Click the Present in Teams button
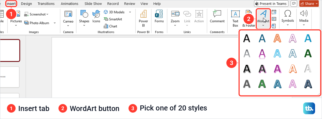322x119 pixels. (x=271, y=4)
